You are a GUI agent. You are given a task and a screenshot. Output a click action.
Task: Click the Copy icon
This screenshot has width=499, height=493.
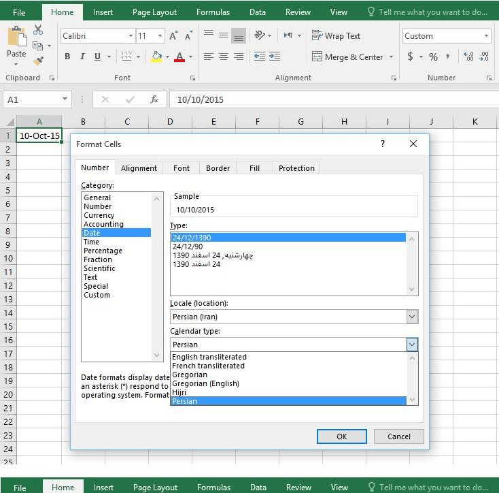(x=38, y=46)
